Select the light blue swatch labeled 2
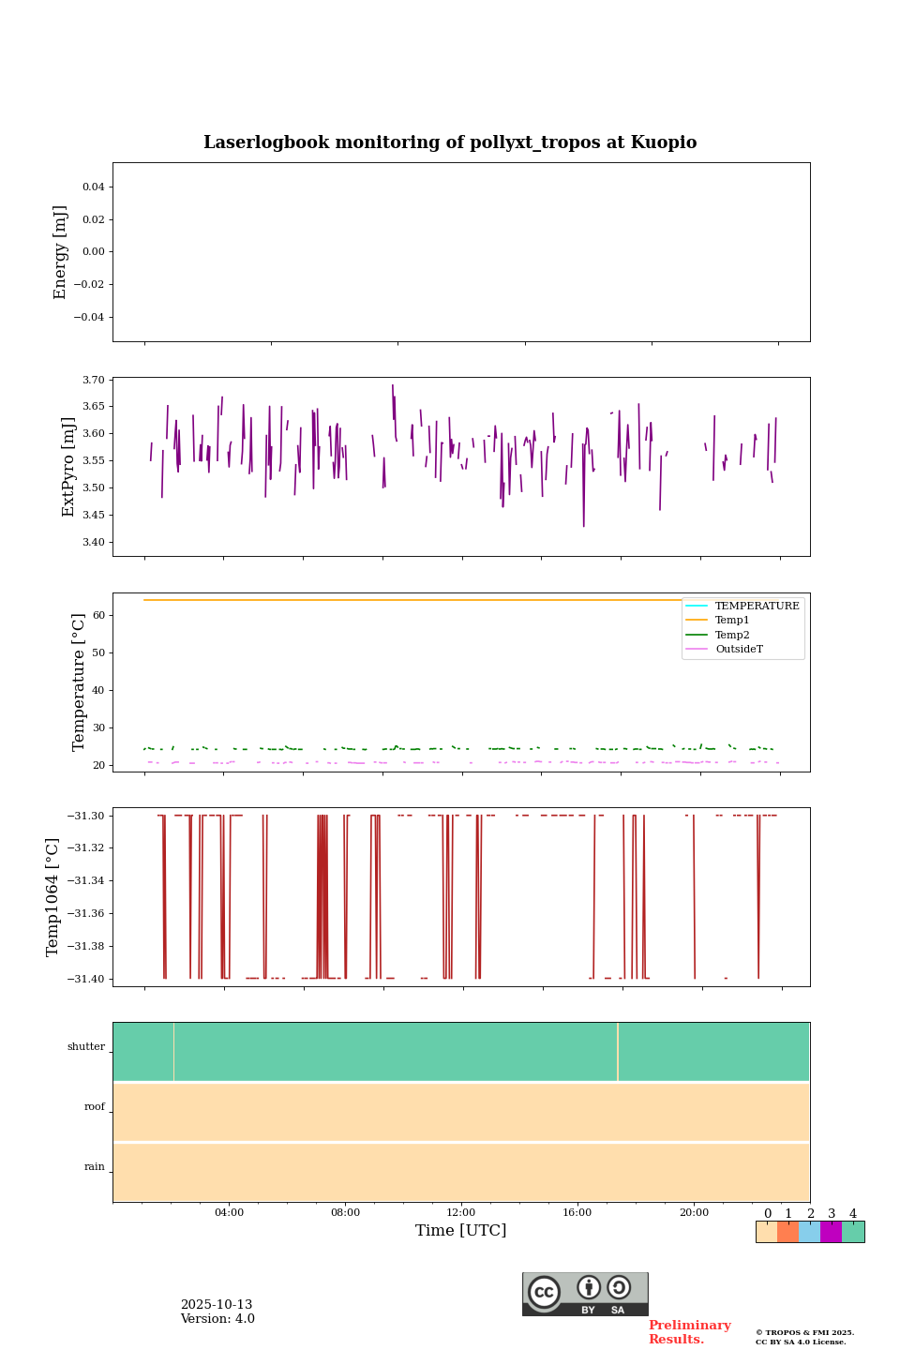900x1350 pixels. [810, 1232]
